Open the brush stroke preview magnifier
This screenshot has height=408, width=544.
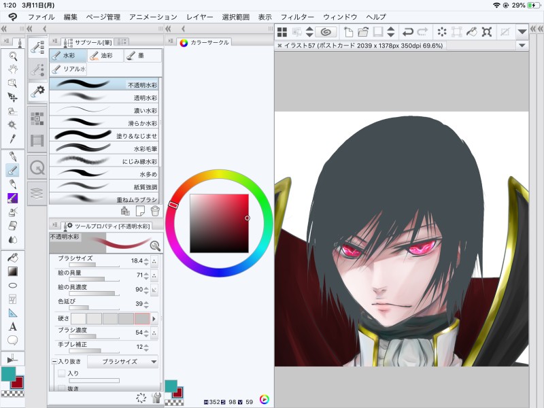pyautogui.click(x=155, y=245)
